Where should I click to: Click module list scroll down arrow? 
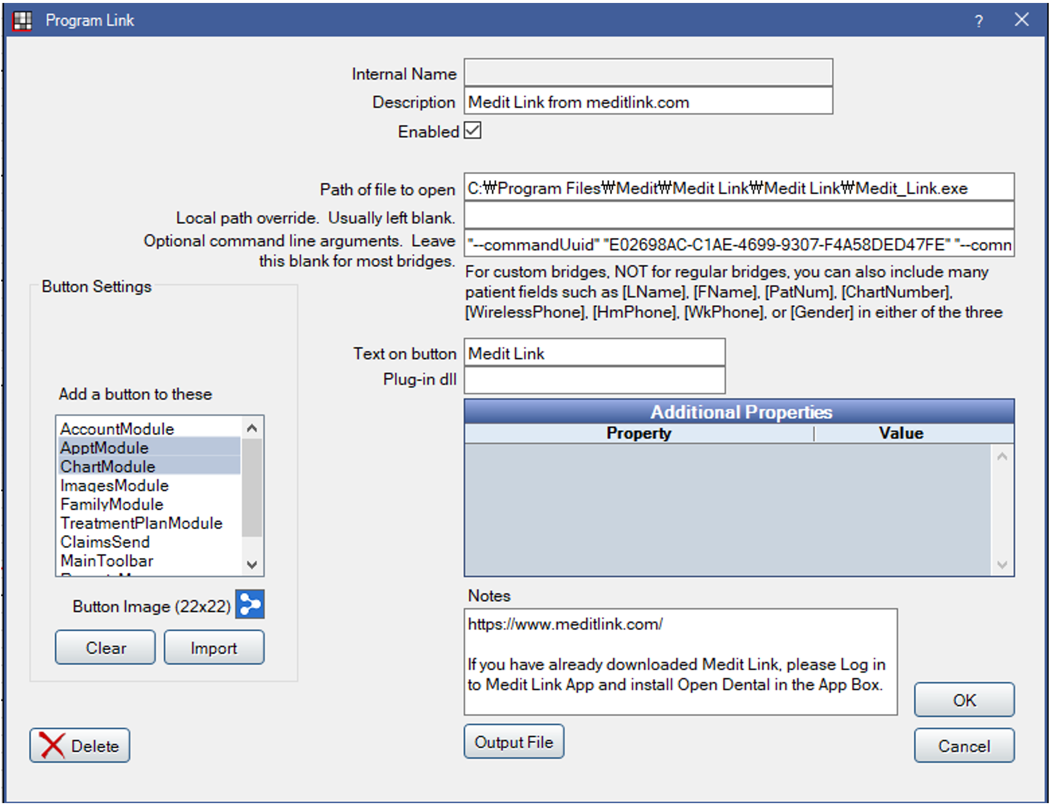coord(252,565)
